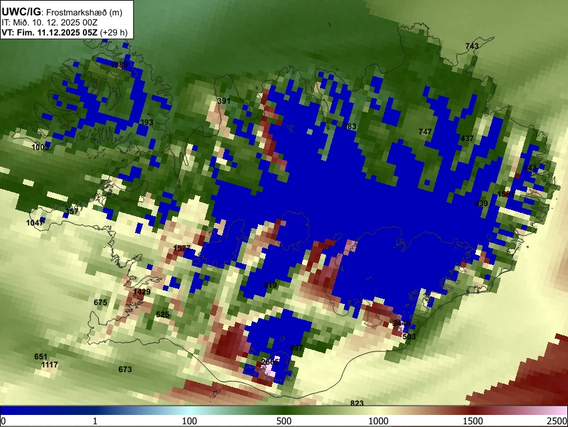Viewport: 568px width, 427px height.
Task: Click the map value 437
Action: pyautogui.click(x=467, y=139)
